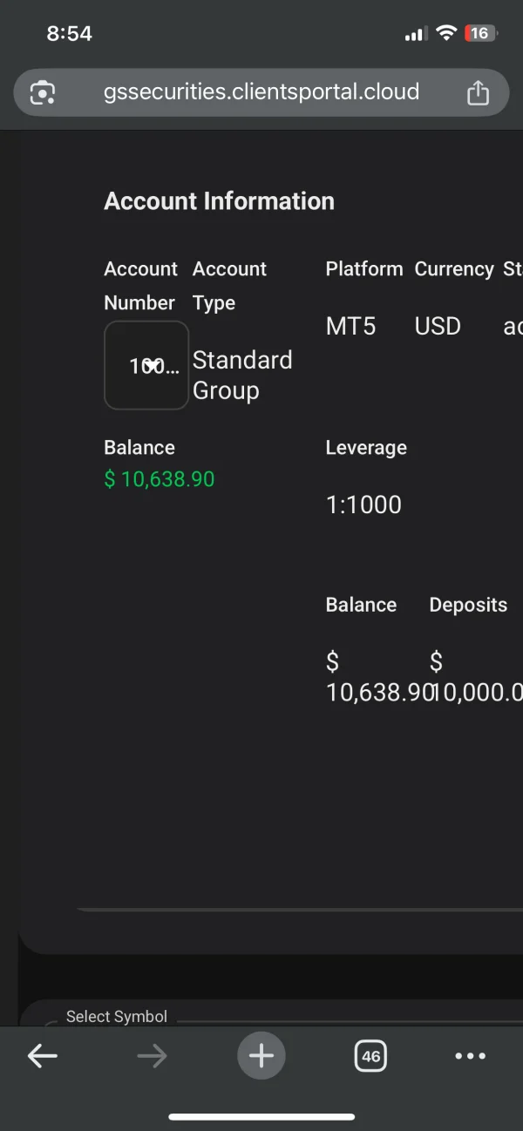Image resolution: width=523 pixels, height=1131 pixels.
Task: Select the MT5 platform value
Action: [x=350, y=327]
